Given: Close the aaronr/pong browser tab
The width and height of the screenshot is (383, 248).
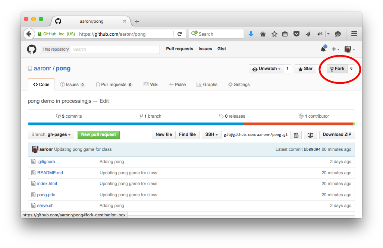Looking at the screenshot, I should point(124,21).
